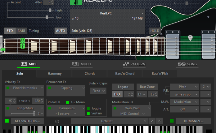Toggle the AUTO button
The width and height of the screenshot is (216, 133).
[61, 31]
